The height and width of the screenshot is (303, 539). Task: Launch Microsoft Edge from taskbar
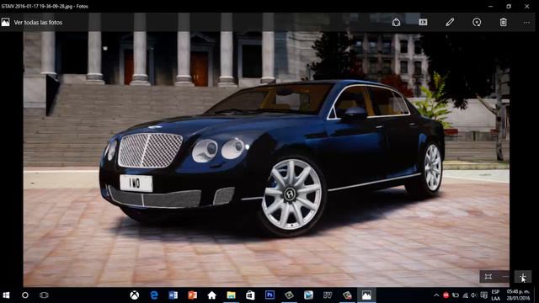tap(154, 295)
